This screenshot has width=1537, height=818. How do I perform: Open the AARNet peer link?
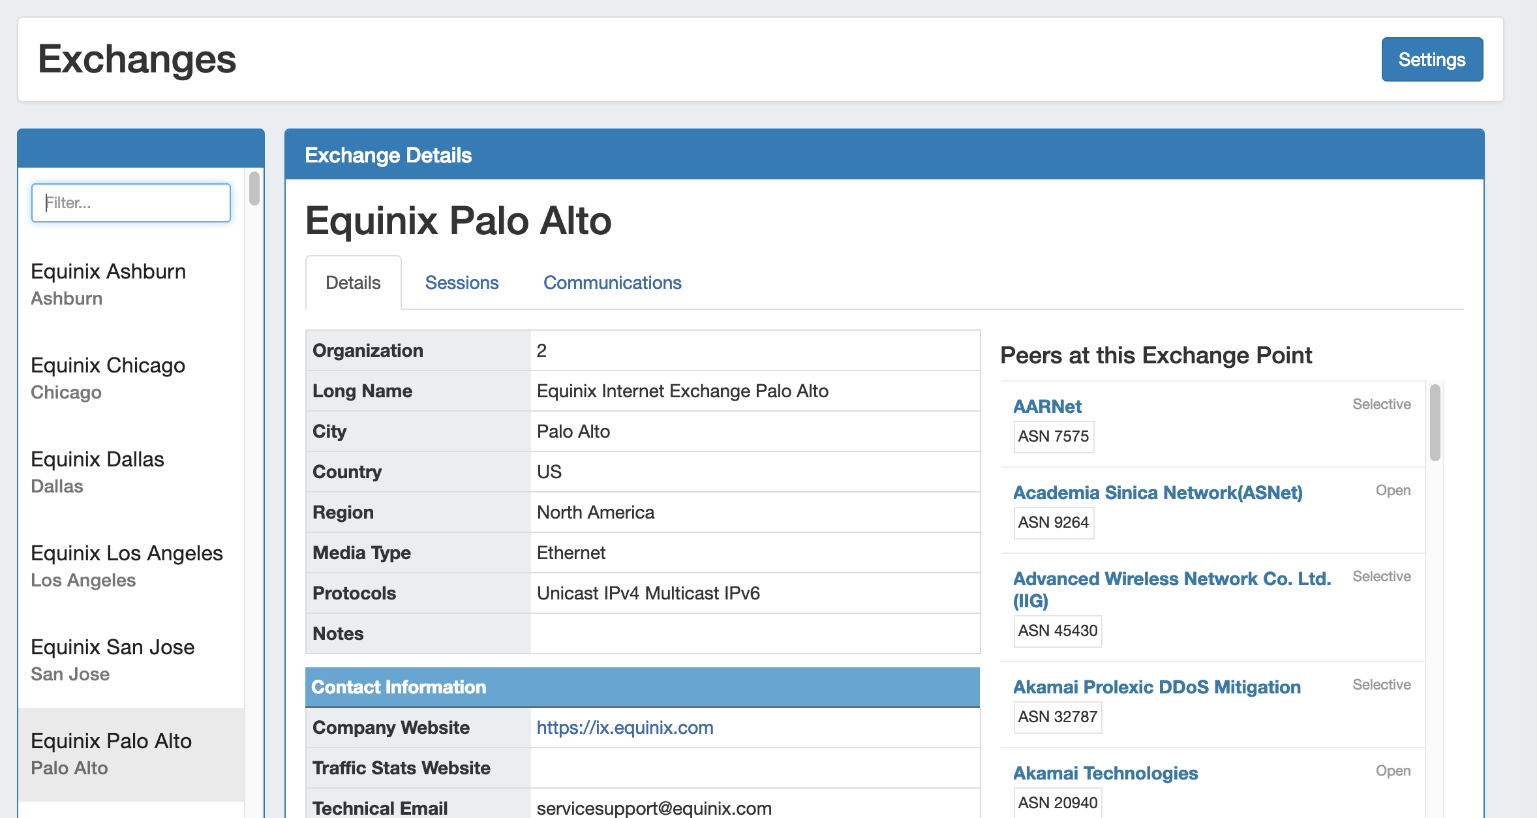pyautogui.click(x=1046, y=406)
